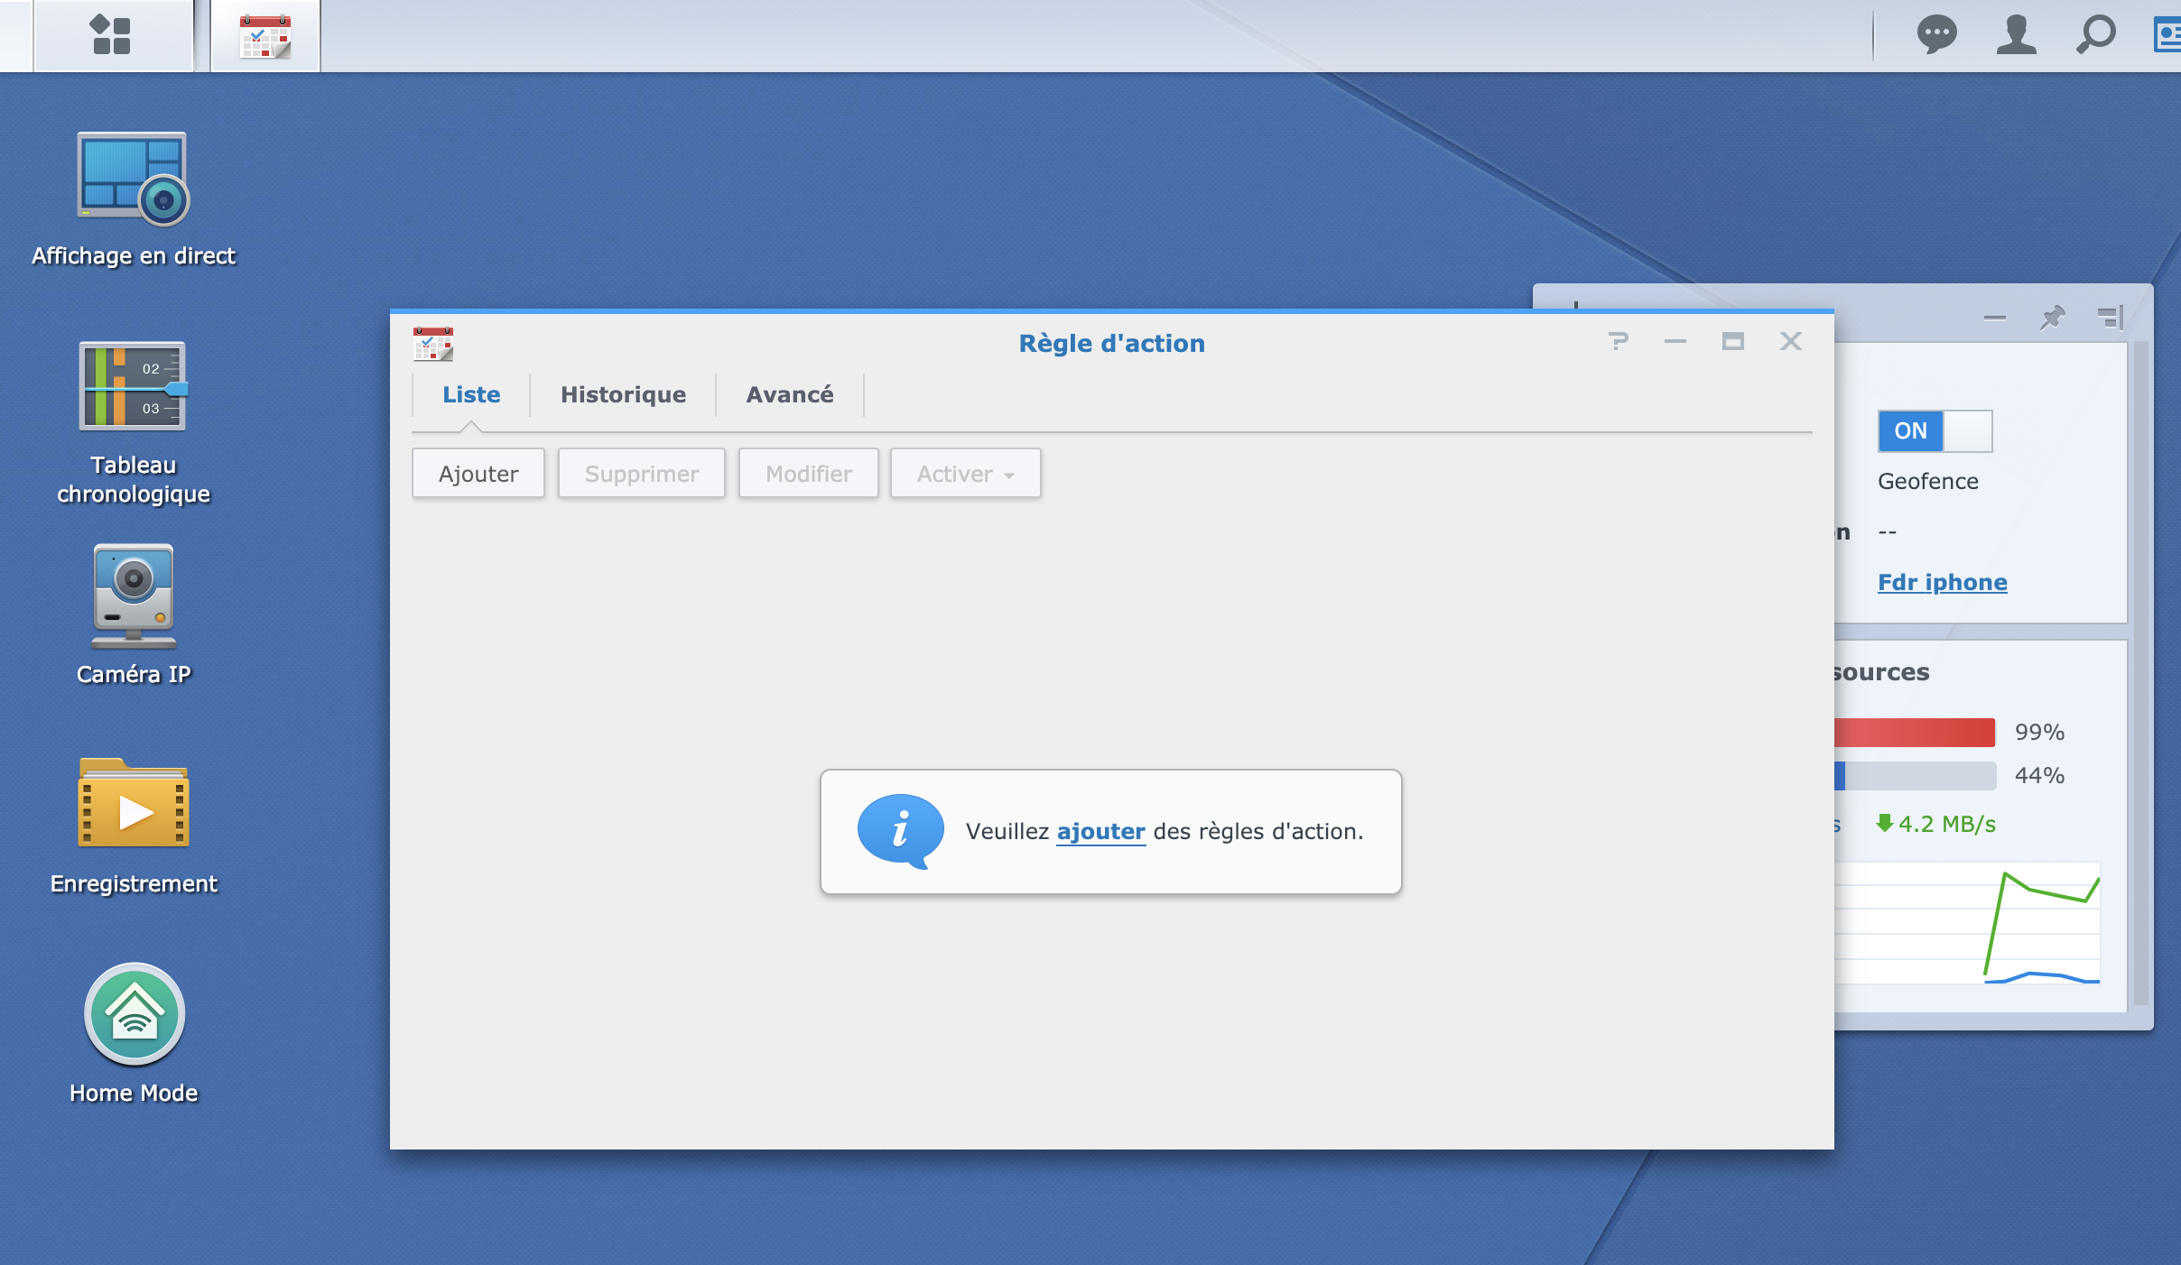Screen dimensions: 2181x1265
Task: Click the user account icon
Action: pos(2016,35)
